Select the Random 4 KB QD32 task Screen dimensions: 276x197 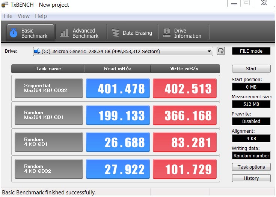[x=49, y=169]
